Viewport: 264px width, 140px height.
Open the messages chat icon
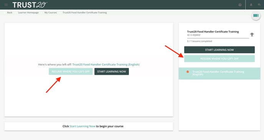pos(259,5)
